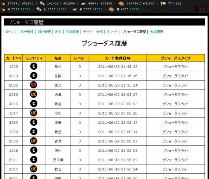Click the C rarity badge for card 1059
The image size is (209, 179).
(x=34, y=132)
